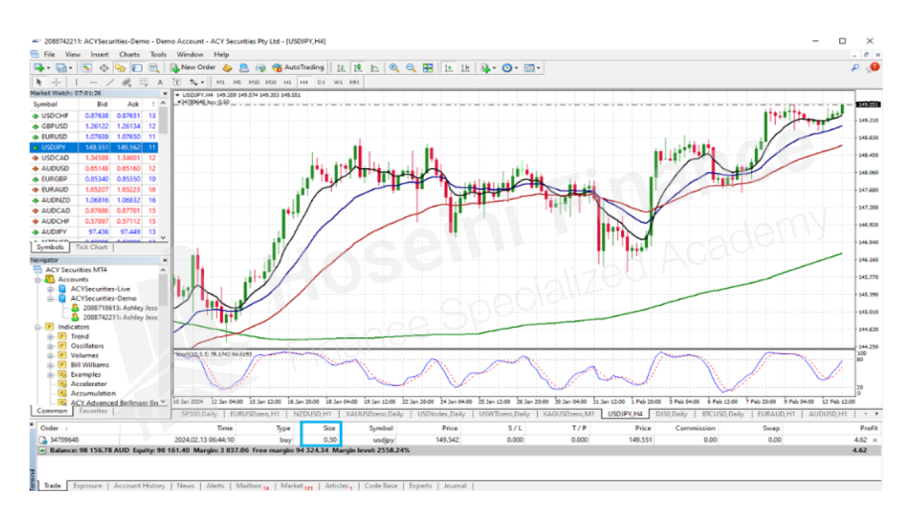The image size is (913, 528).
Task: Close order 34789648 with the x button
Action: (875, 440)
